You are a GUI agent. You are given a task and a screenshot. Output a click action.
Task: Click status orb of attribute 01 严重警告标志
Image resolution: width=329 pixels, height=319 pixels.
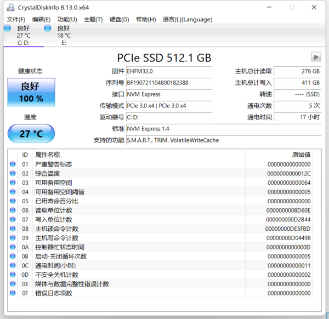pos(13,164)
